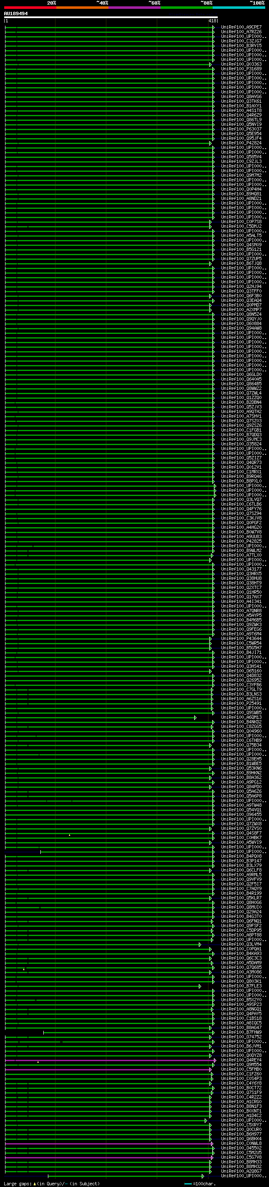269x1187 pixels.
Task: Click the cyan =100char scale legend
Action: tap(200, 1184)
